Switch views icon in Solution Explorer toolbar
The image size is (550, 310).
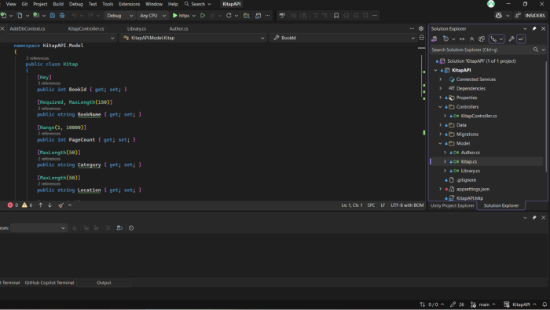434,39
